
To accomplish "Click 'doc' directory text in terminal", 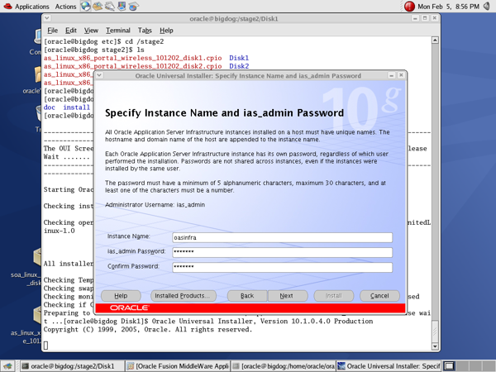I will [50, 107].
